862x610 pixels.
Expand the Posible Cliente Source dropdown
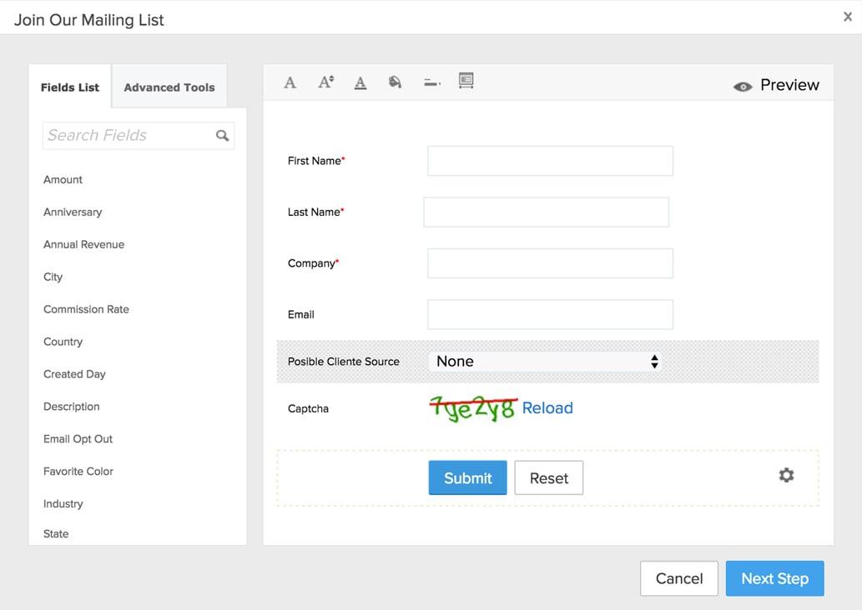click(546, 361)
